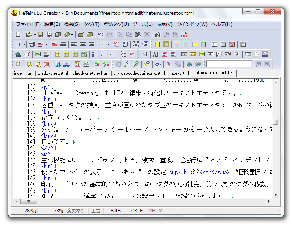Insert a hyperlink using the globe-chain icon

click(x=18, y=54)
